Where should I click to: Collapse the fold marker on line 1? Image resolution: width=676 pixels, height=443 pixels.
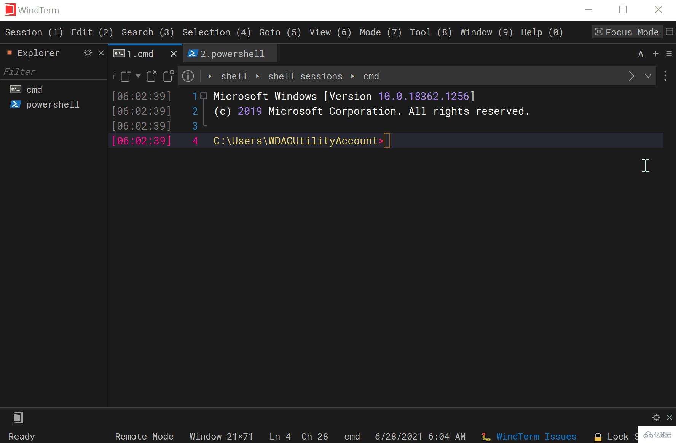point(204,96)
